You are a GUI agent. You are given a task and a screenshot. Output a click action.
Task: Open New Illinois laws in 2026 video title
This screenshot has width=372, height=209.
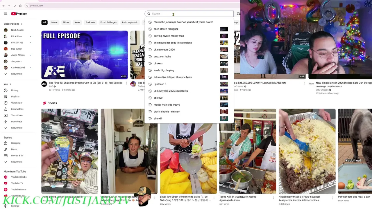pos(344,84)
